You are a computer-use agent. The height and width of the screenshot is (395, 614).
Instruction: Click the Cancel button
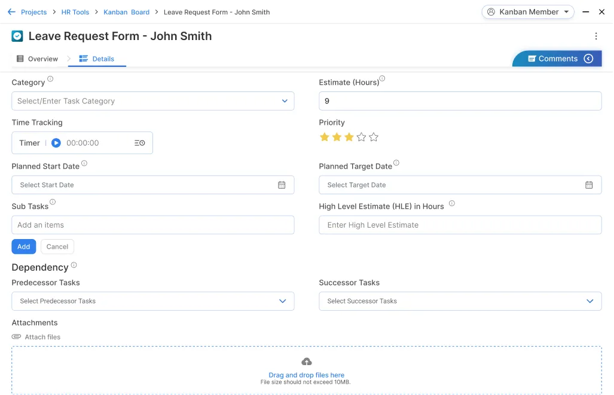click(x=57, y=247)
